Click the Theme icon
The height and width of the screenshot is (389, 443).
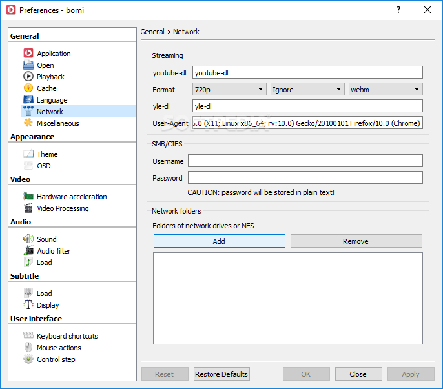28,154
